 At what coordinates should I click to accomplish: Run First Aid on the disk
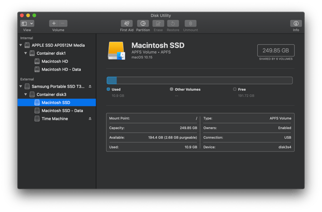point(127,23)
